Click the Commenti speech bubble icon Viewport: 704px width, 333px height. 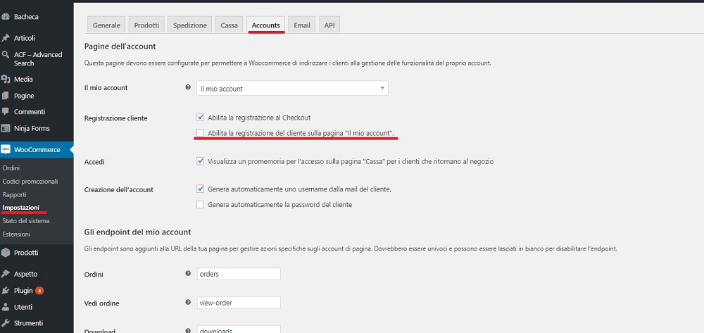6,112
